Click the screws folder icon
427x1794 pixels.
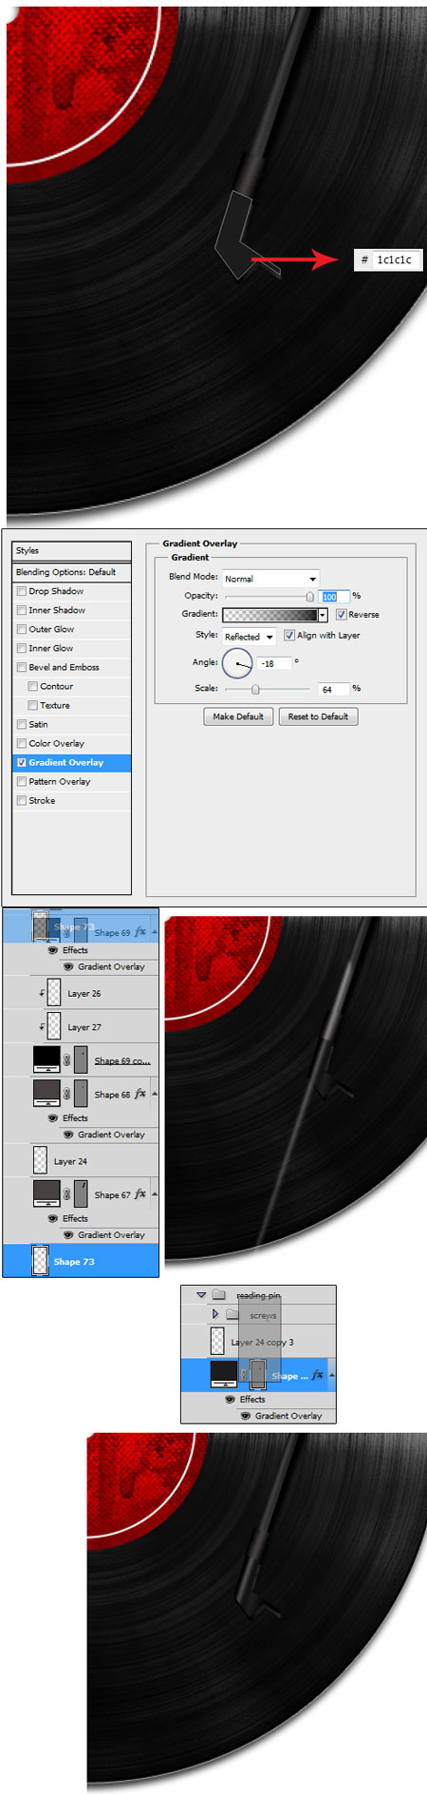pos(232,1314)
